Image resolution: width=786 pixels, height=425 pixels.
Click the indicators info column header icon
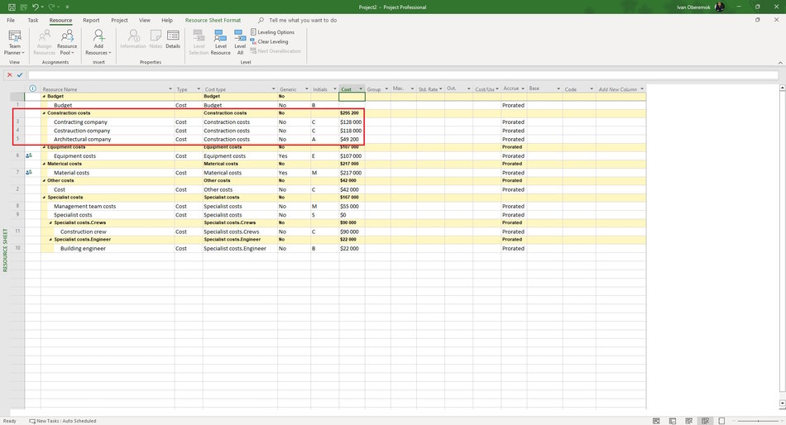[32, 88]
